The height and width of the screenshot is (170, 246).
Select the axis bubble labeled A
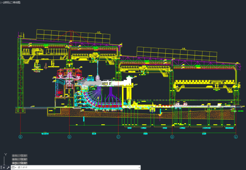tap(236, 137)
